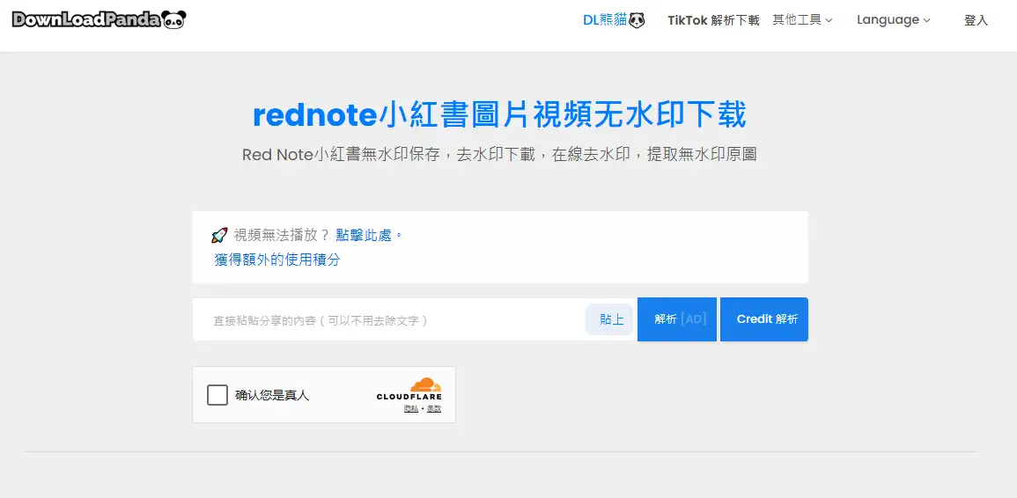Open the DL熊貓 panda link

click(614, 20)
